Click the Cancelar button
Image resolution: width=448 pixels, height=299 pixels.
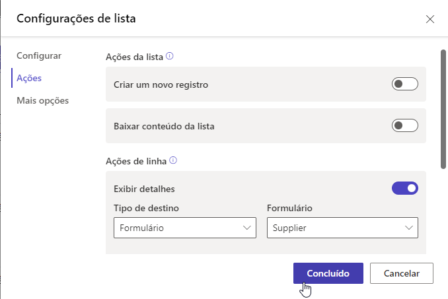(x=402, y=273)
